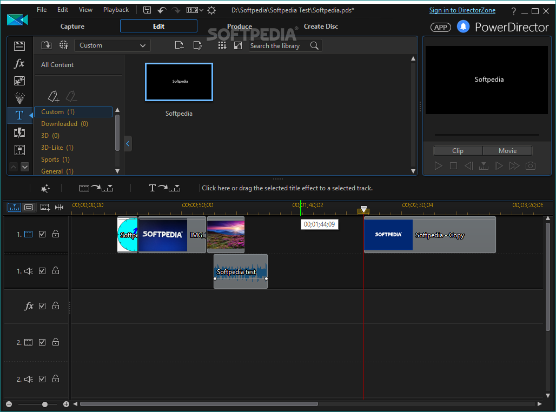Open the File menu
Image resolution: width=556 pixels, height=412 pixels.
(42, 10)
